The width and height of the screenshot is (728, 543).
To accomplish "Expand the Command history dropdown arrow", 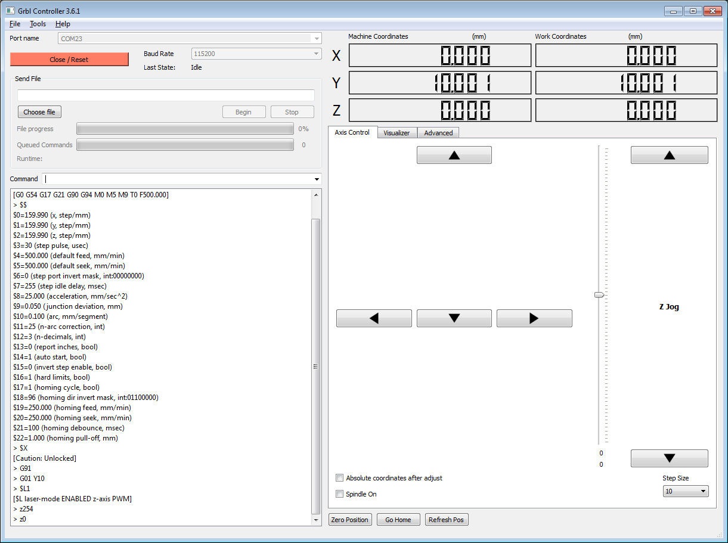I will click(x=317, y=179).
